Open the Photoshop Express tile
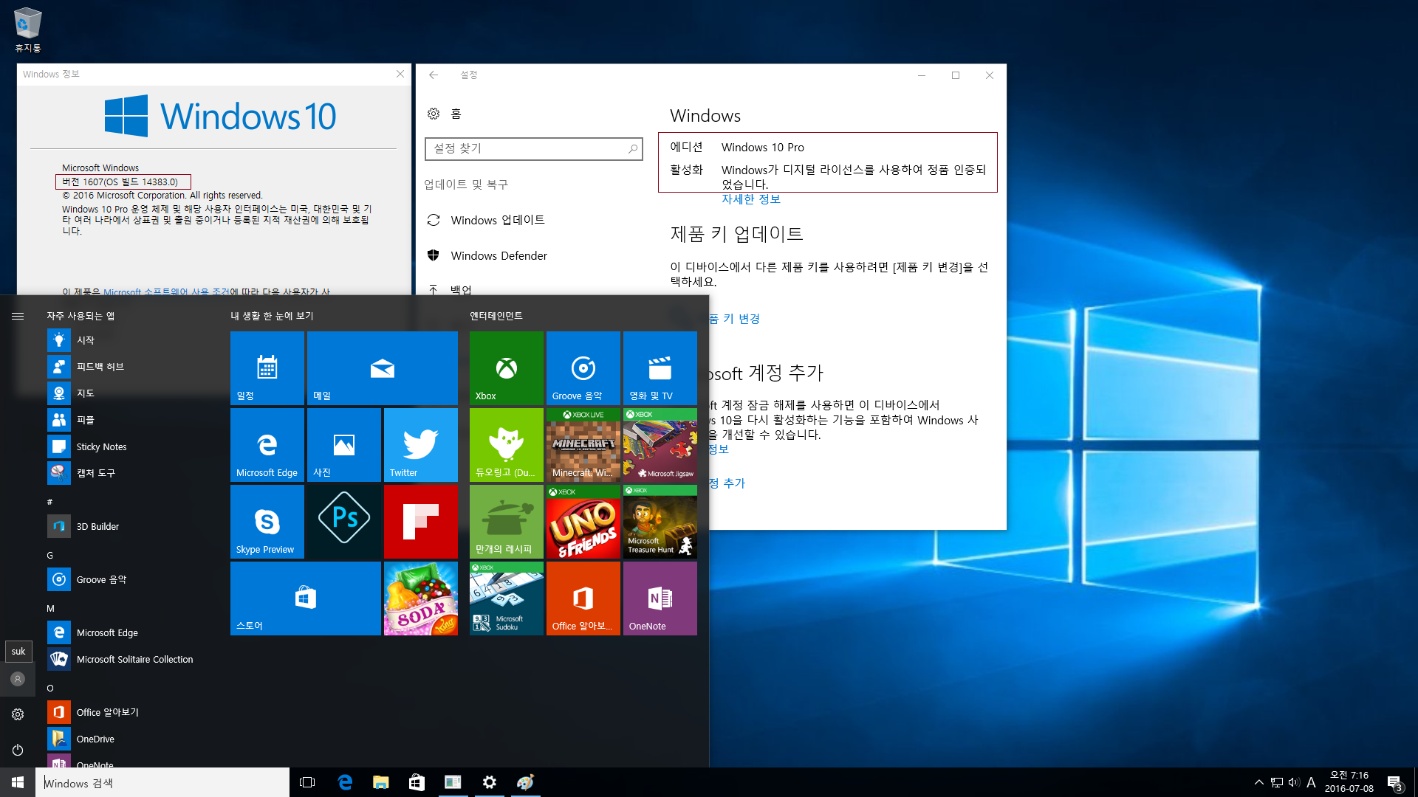1418x797 pixels. click(x=344, y=521)
